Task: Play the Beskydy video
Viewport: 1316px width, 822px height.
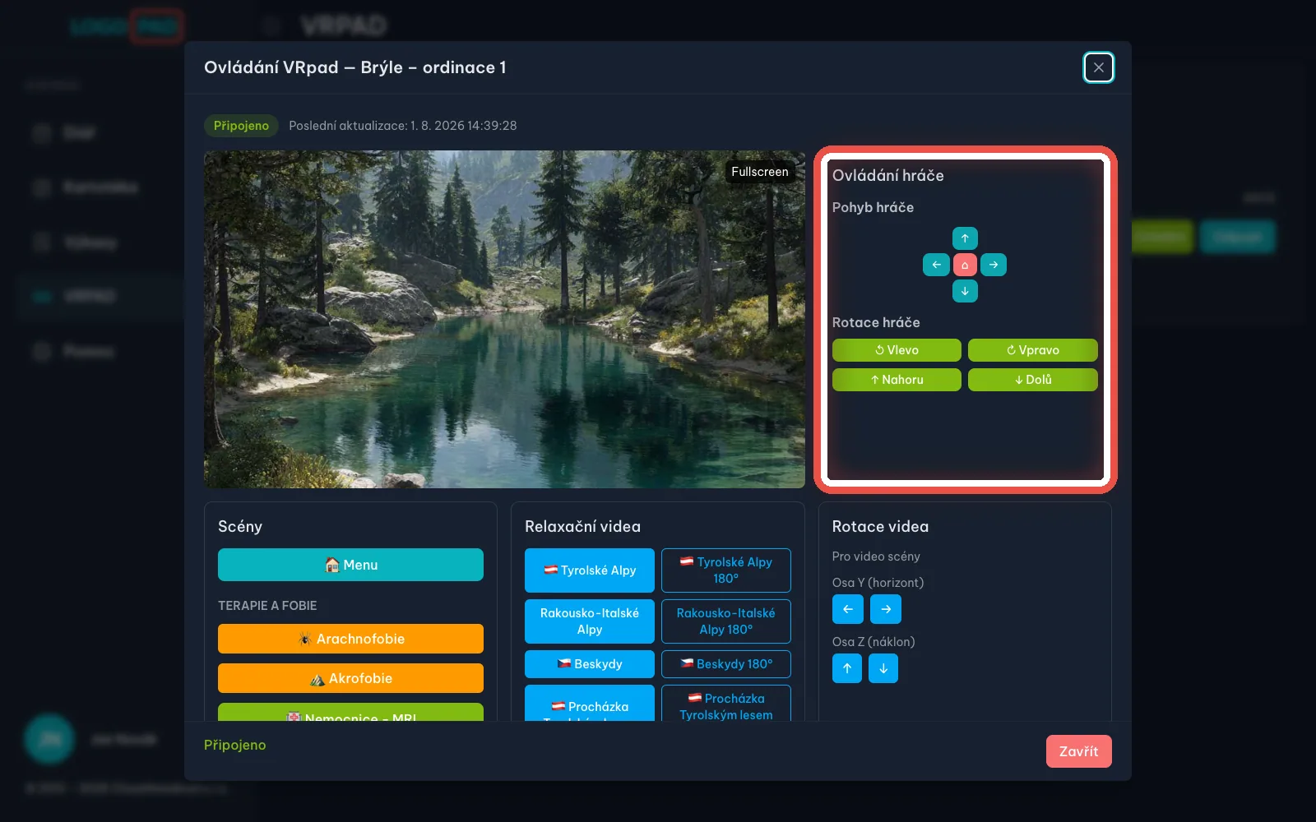Action: tap(590, 664)
